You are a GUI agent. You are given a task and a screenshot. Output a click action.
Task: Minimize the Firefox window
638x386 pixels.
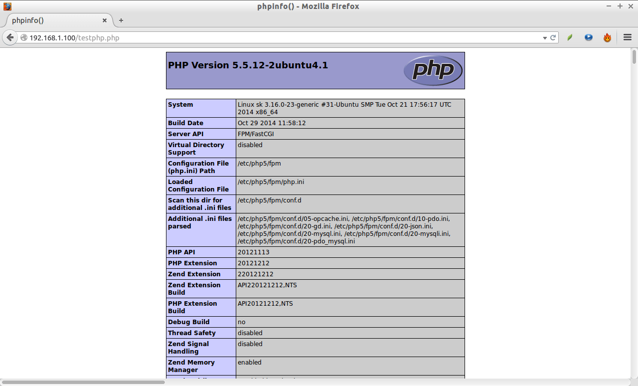coord(610,6)
